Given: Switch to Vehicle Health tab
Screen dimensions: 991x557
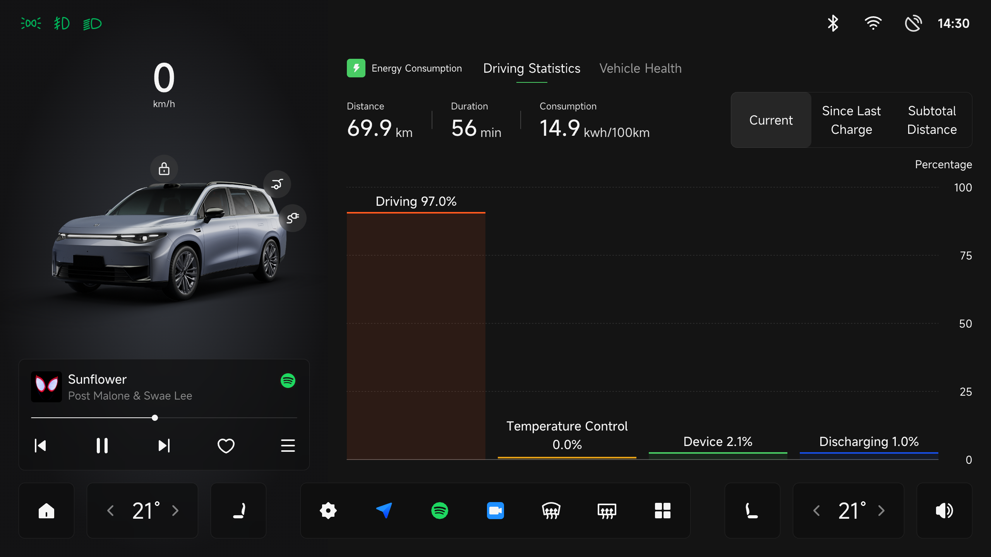Looking at the screenshot, I should coord(640,68).
